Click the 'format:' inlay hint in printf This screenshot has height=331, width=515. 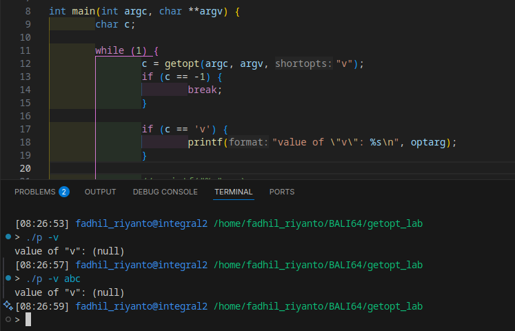pos(248,143)
